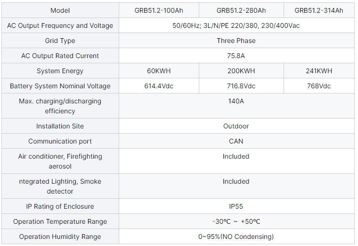Click the 60KWH system energy cell

(159, 71)
